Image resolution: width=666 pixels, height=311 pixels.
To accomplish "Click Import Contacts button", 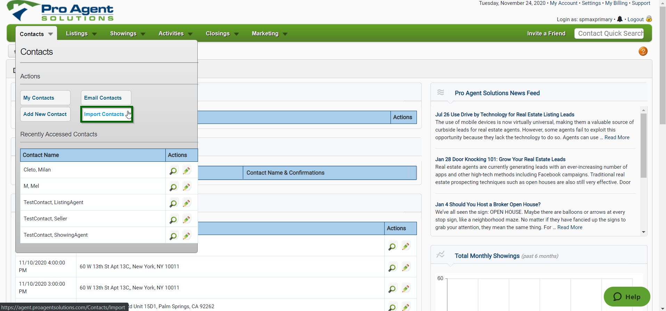I will [107, 114].
